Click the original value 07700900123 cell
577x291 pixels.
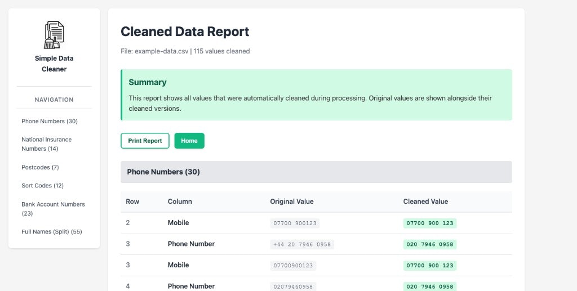coord(293,266)
